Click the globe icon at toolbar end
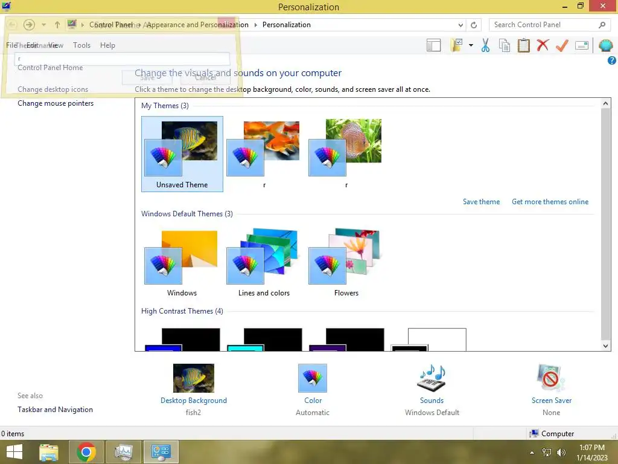The width and height of the screenshot is (618, 464). point(605,45)
